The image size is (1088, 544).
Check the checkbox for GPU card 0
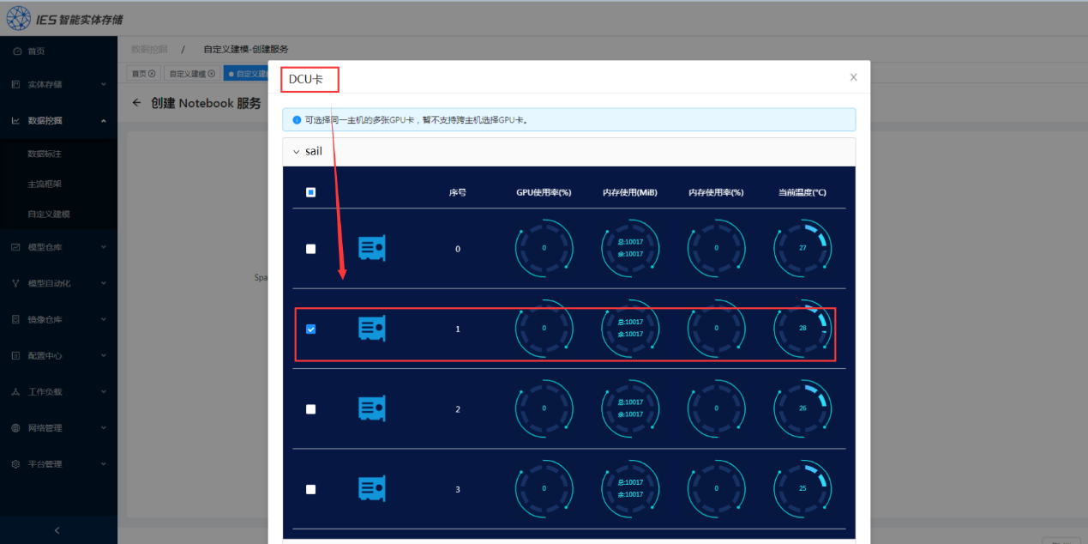(x=310, y=249)
